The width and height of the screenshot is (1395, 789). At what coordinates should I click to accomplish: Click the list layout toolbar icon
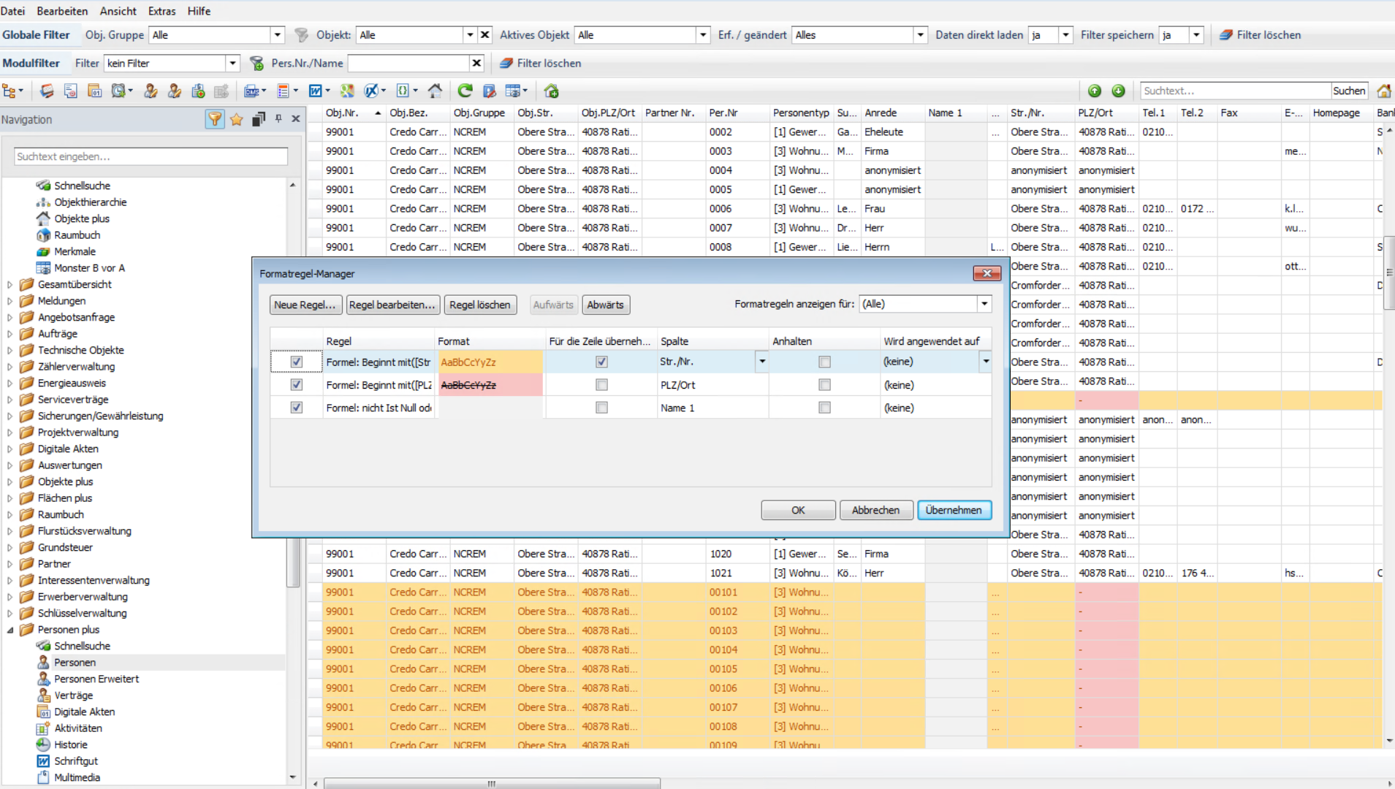pyautogui.click(x=283, y=91)
